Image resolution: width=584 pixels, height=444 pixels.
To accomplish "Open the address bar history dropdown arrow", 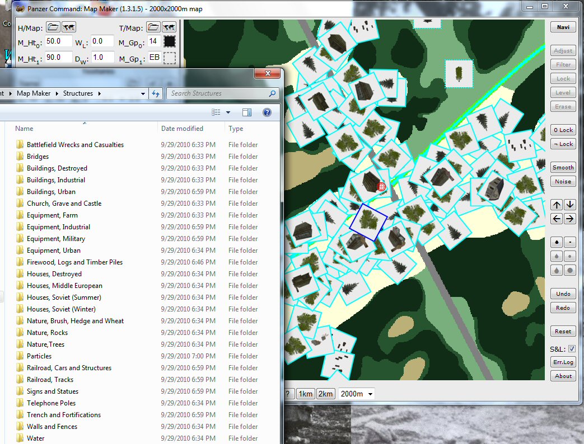I will pyautogui.click(x=143, y=94).
